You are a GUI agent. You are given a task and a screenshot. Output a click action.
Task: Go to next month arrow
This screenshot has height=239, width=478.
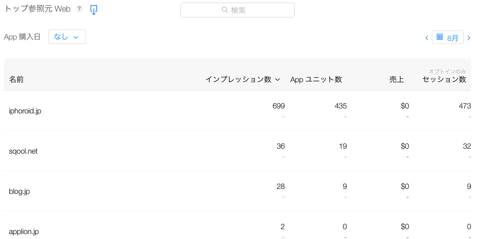click(x=469, y=38)
